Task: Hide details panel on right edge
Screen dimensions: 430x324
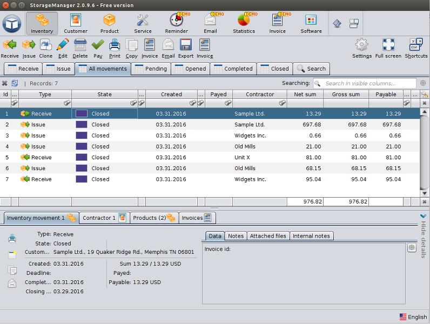Action: coord(424,237)
